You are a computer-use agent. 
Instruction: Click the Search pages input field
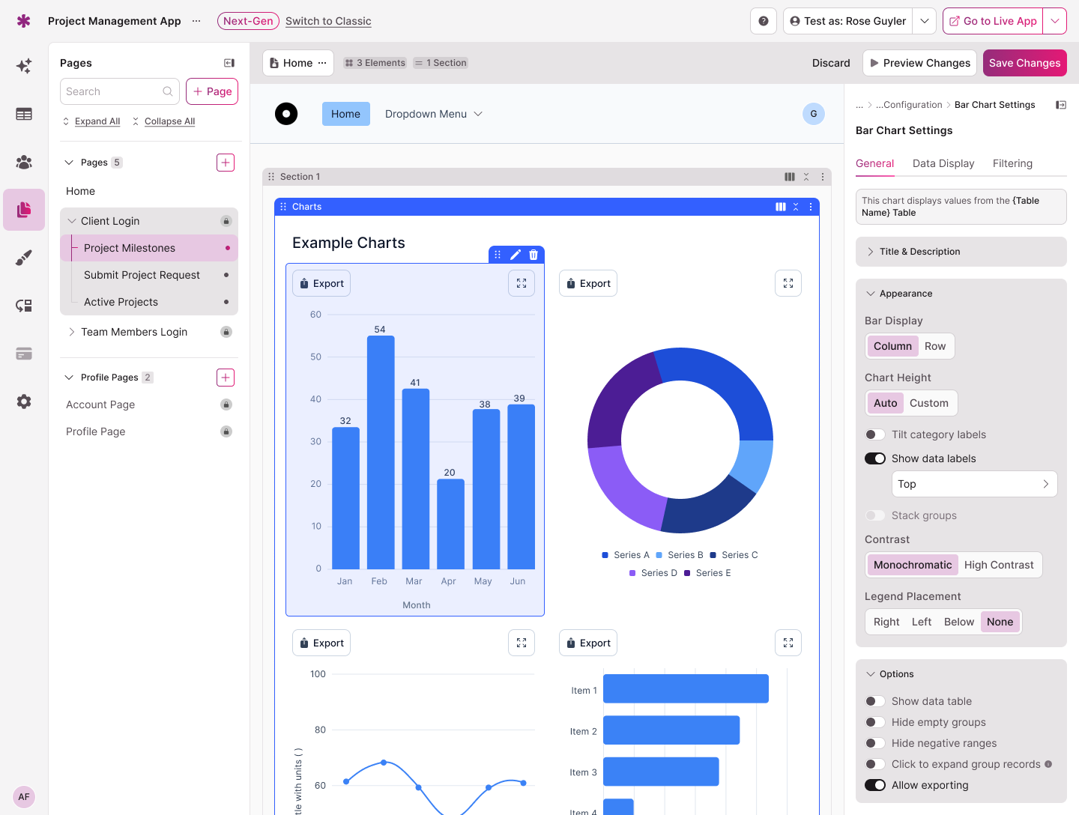point(112,91)
